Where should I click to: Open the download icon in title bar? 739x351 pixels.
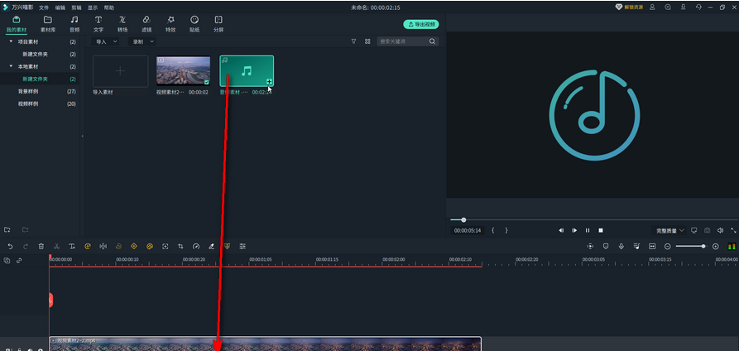(x=683, y=7)
